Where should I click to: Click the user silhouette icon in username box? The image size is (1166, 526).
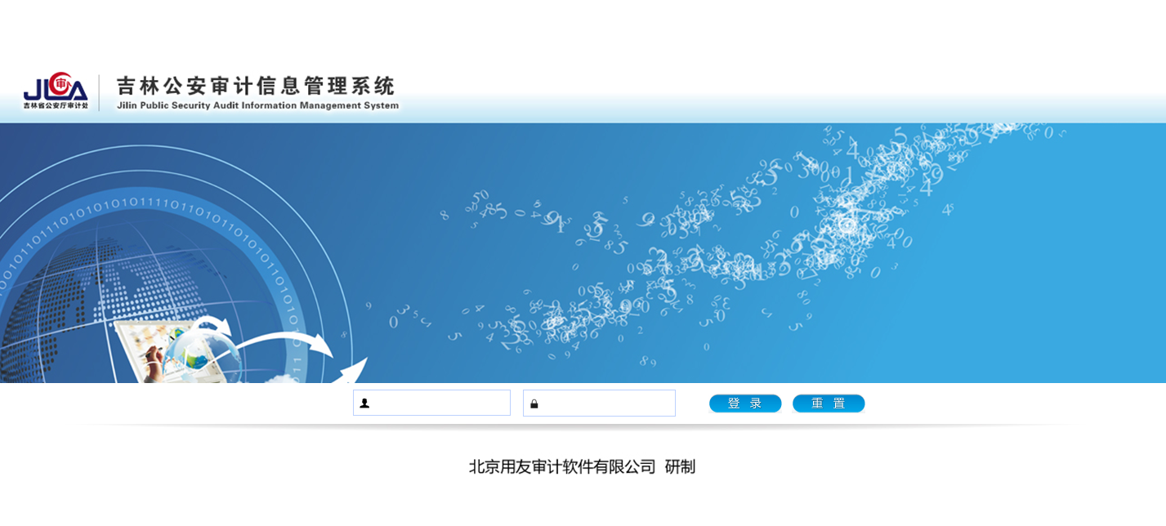pos(364,403)
